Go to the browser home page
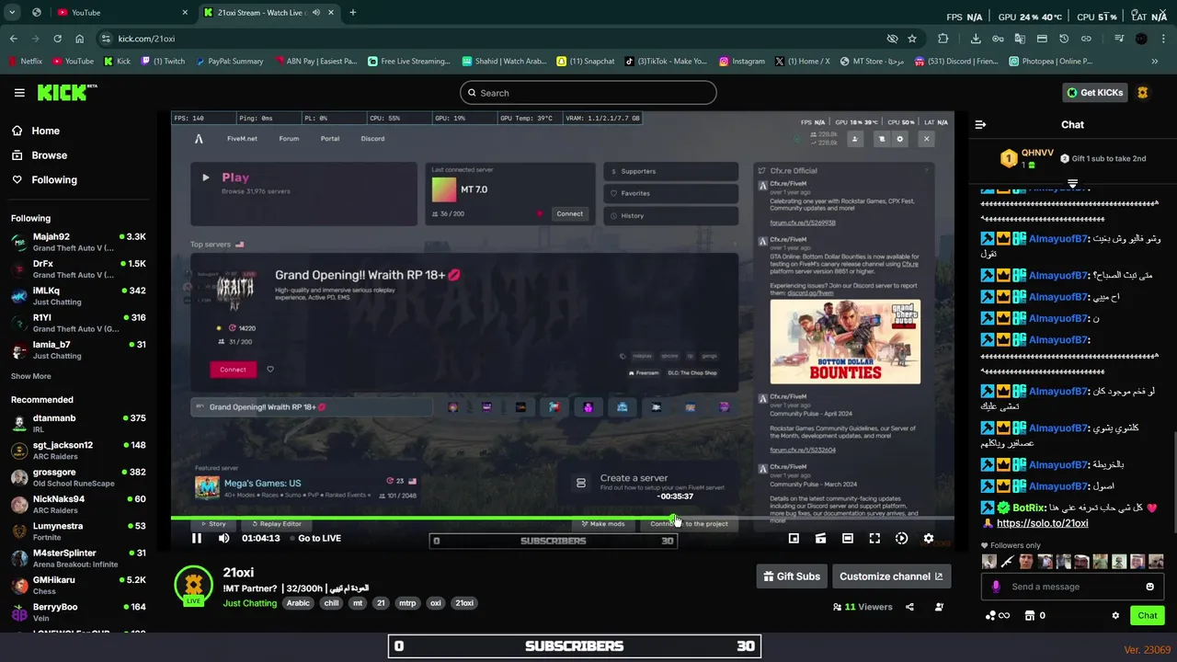This screenshot has height=662, width=1177. [79, 39]
